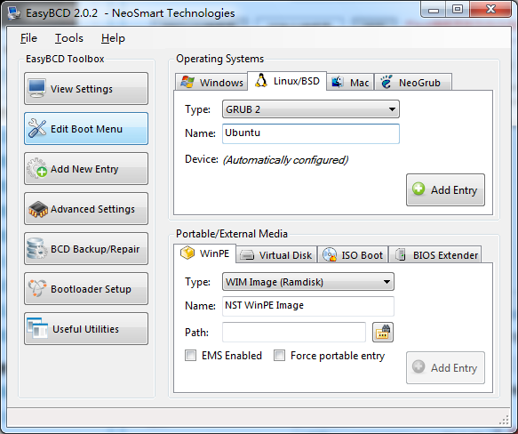The width and height of the screenshot is (518, 434).
Task: Open Edit Boot Menu
Action: click(x=86, y=128)
